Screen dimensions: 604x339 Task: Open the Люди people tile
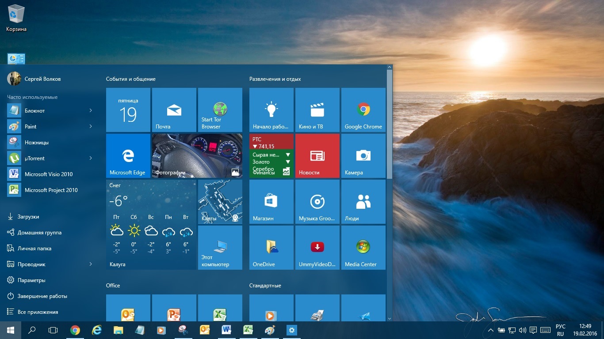(363, 202)
